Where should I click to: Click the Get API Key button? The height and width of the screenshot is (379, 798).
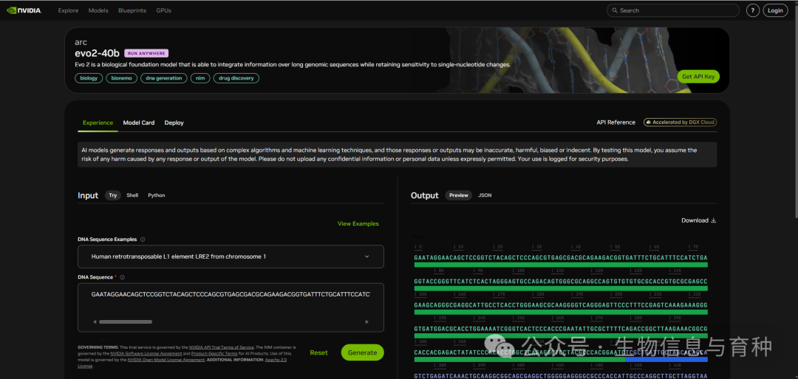click(x=698, y=77)
